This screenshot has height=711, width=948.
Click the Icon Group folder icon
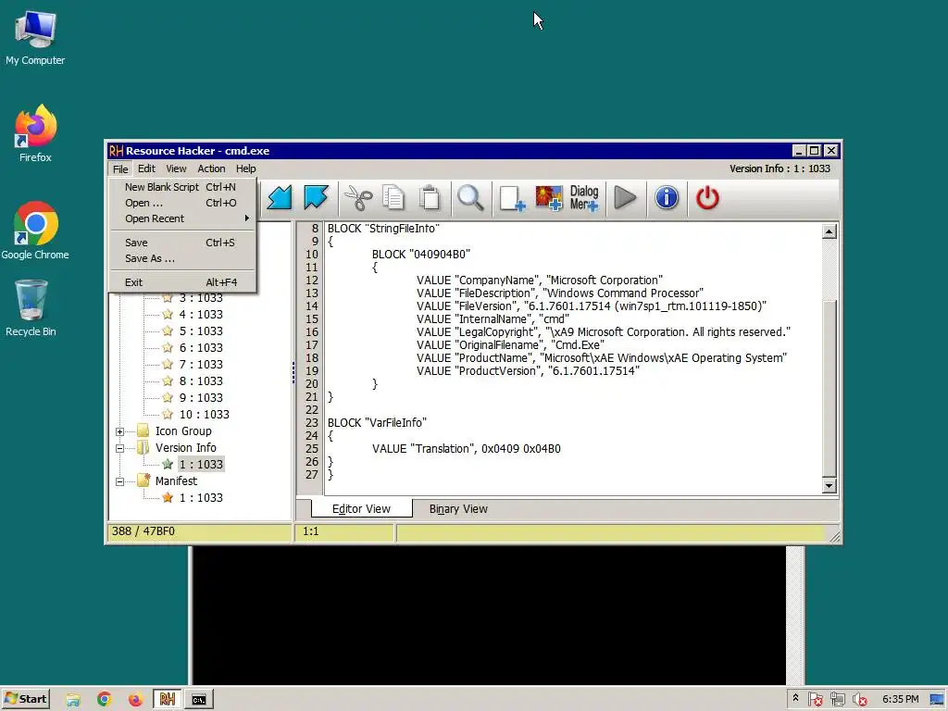click(143, 430)
